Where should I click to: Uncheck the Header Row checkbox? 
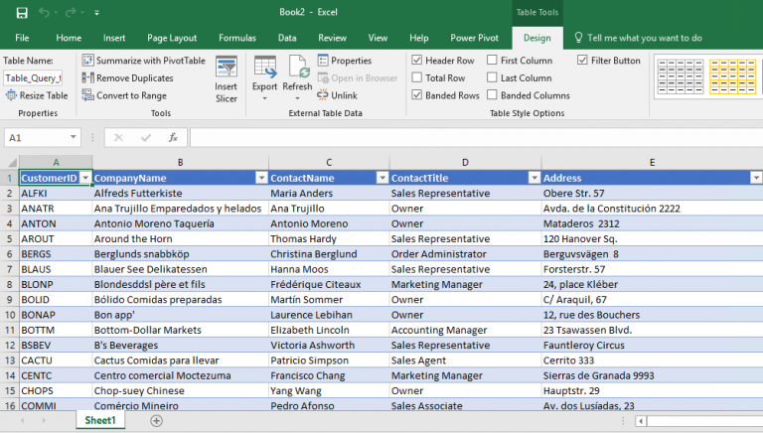(417, 61)
